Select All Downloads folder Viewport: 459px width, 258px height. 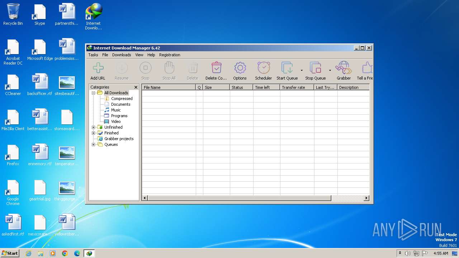[116, 93]
